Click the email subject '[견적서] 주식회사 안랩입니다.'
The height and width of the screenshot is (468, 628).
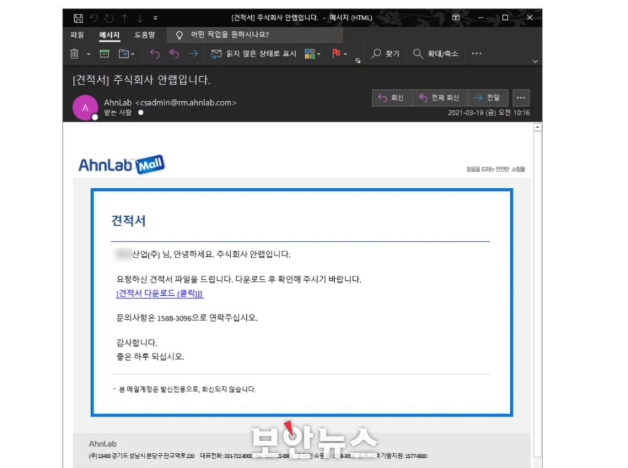(141, 80)
